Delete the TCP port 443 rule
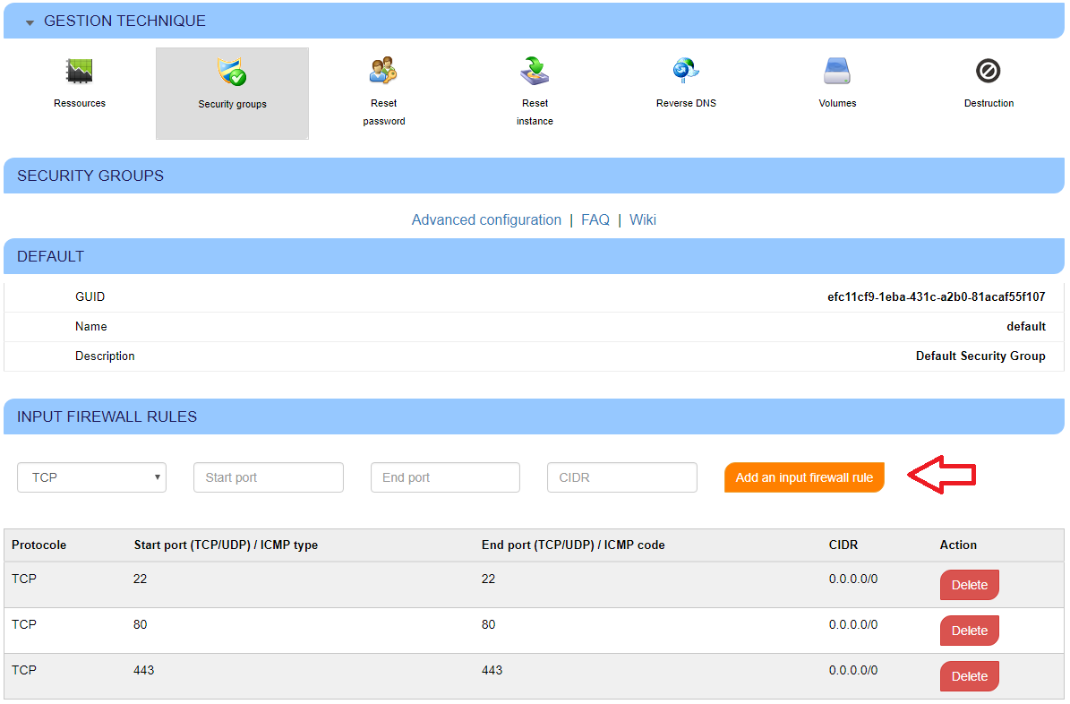Image resolution: width=1070 pixels, height=704 pixels. pos(969,677)
